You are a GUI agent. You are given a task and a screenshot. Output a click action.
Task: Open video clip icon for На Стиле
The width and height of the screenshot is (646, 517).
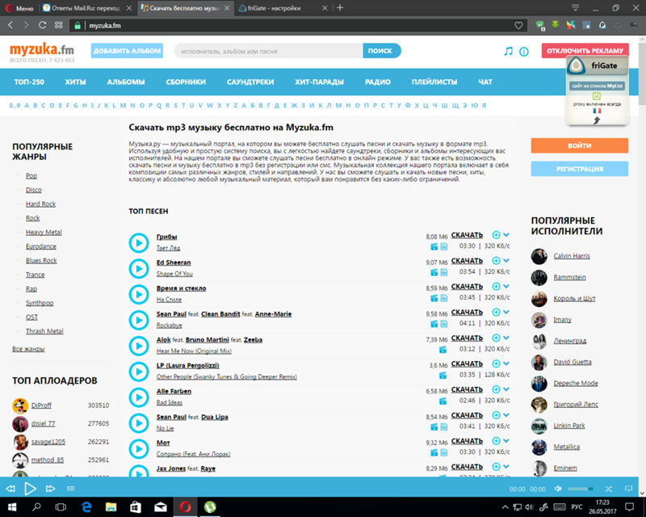pyautogui.click(x=434, y=298)
